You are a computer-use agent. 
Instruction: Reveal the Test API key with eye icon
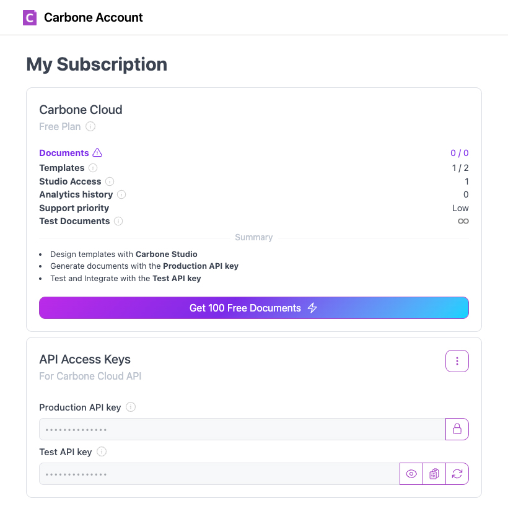411,474
